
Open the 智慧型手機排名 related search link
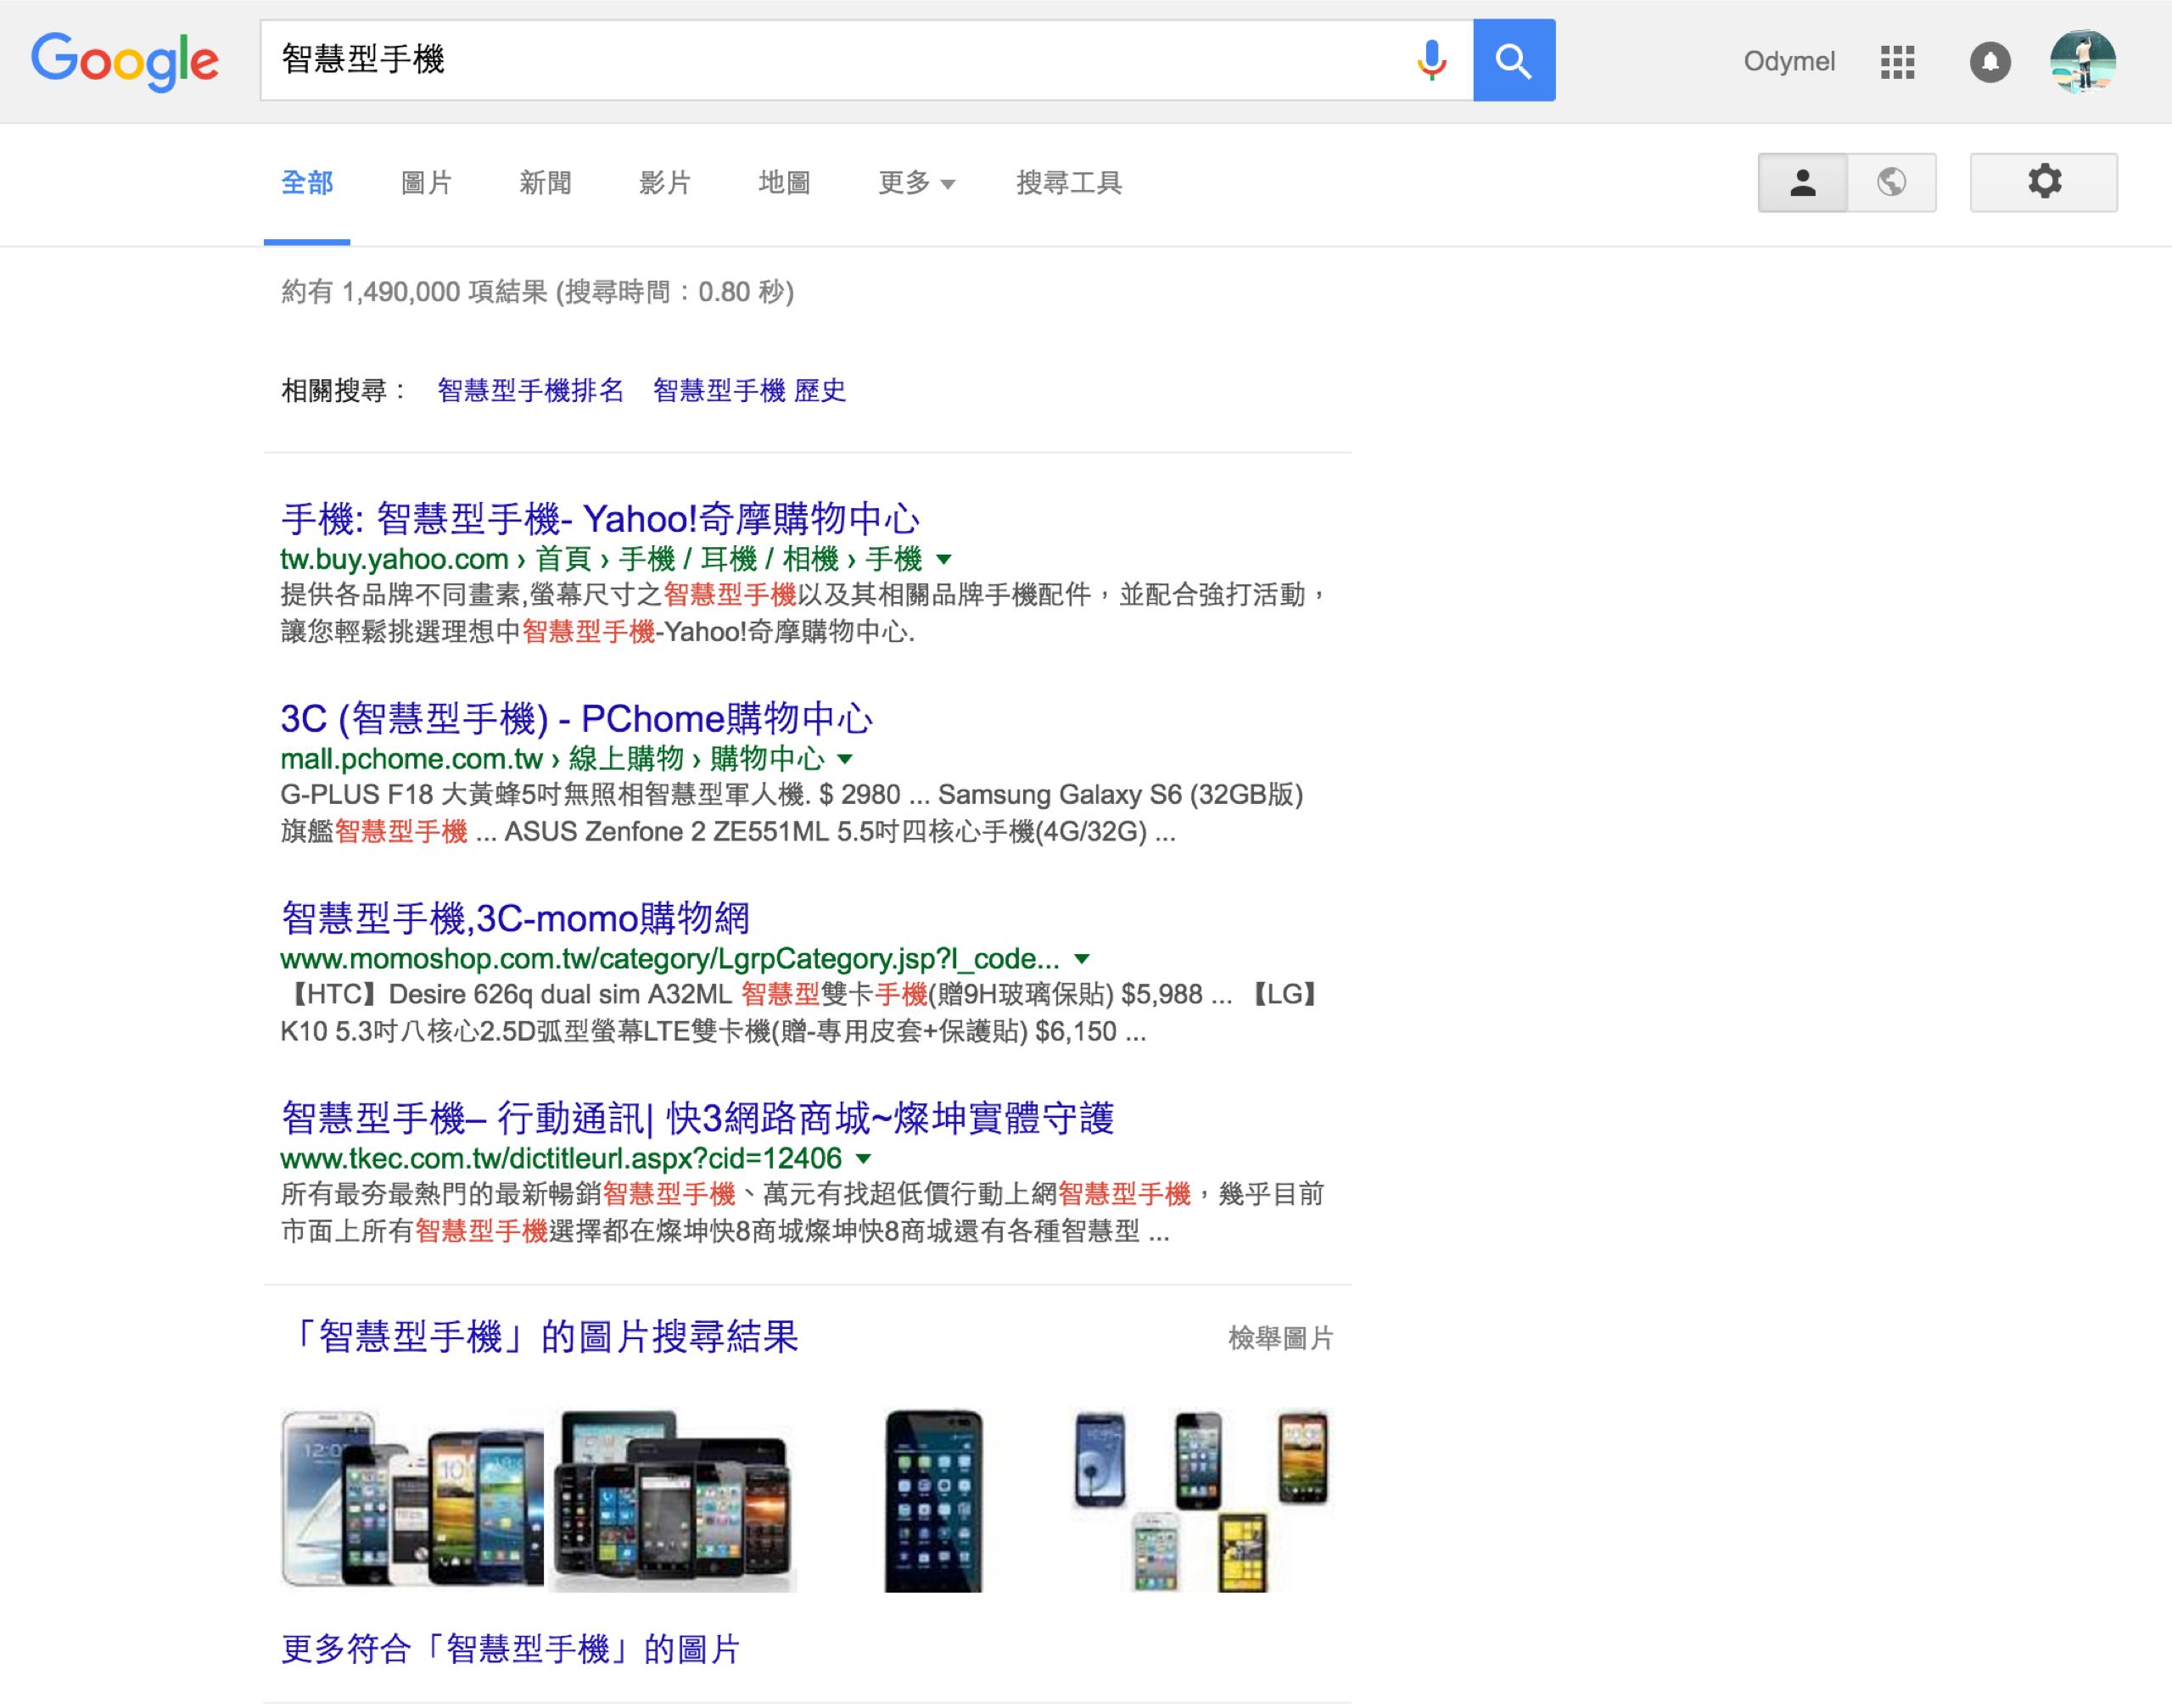[530, 391]
